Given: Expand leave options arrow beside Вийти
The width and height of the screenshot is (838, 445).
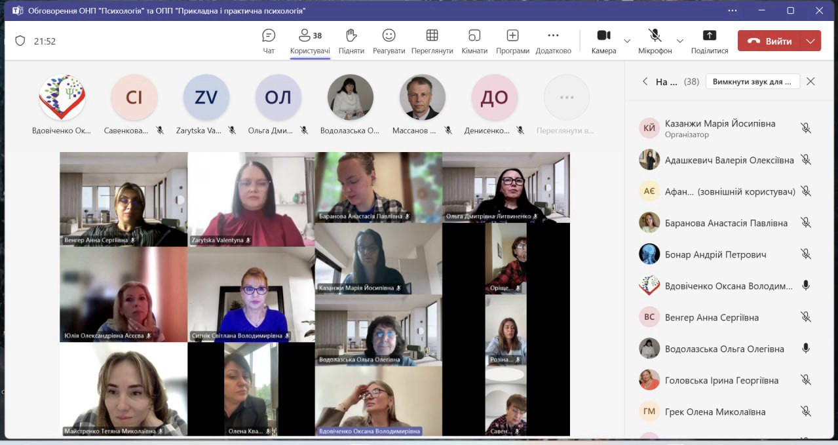Looking at the screenshot, I should coord(811,41).
